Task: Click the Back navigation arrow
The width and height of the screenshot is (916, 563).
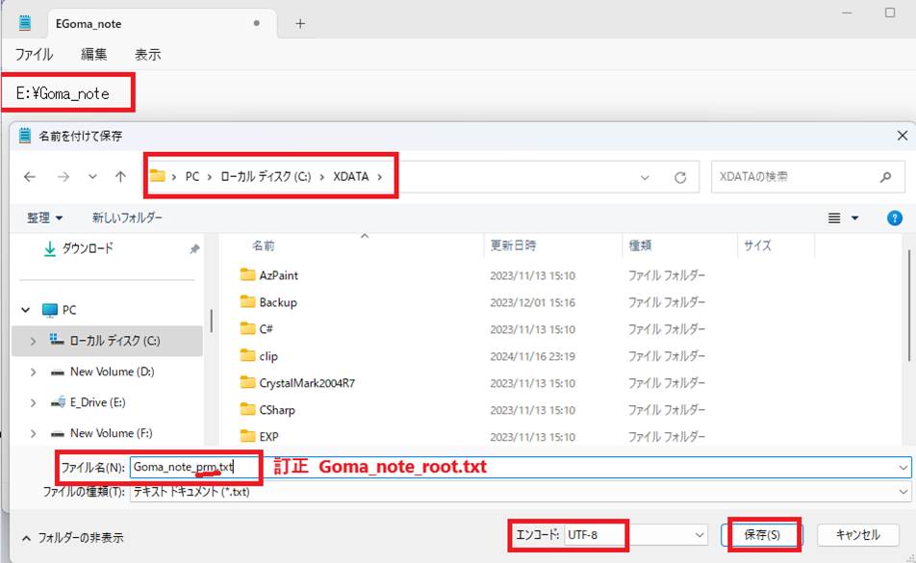Action: coord(30,177)
